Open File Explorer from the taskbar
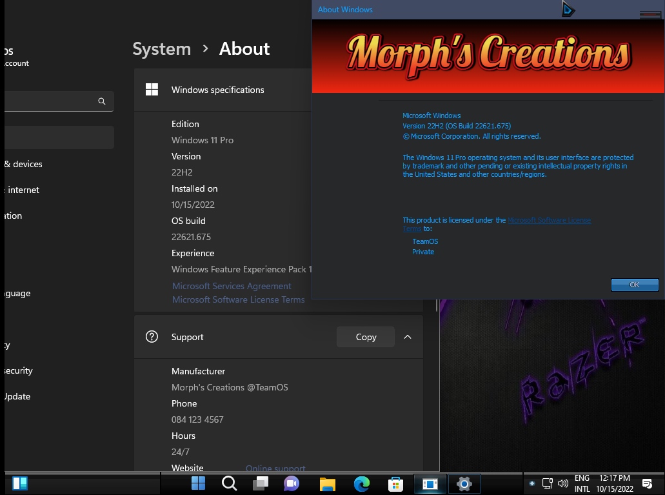Screen dimensions: 665x495 328,483
